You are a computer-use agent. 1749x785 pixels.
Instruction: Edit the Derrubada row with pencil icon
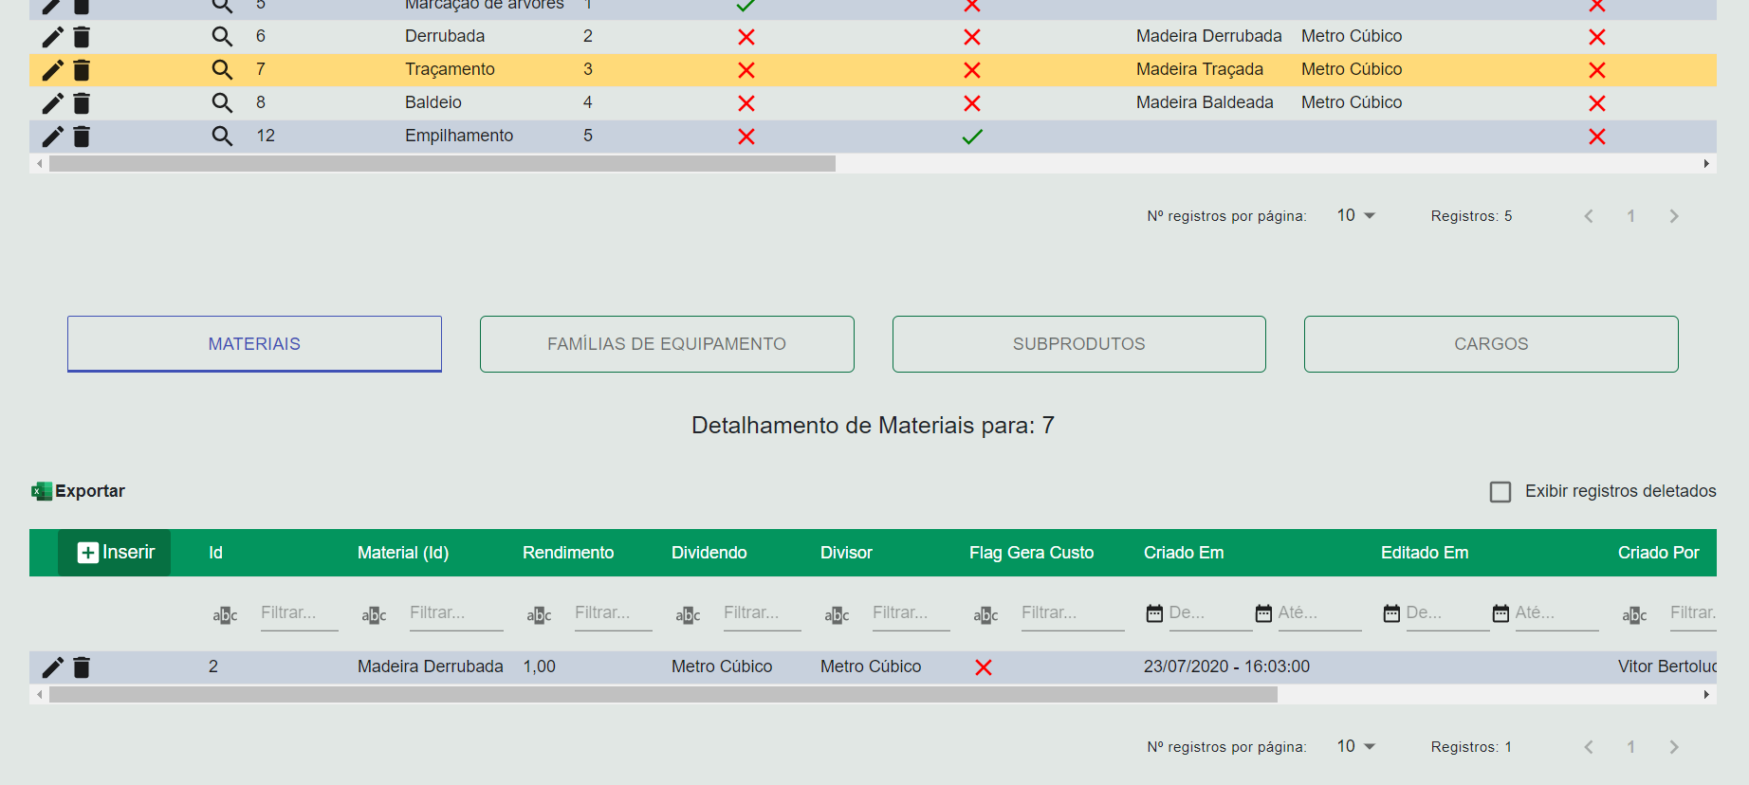tap(52, 37)
